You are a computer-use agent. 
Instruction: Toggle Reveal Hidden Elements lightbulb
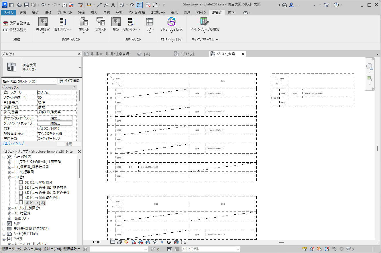pos(162,242)
